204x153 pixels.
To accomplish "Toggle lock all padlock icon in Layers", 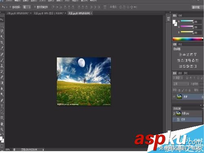I will tap(189, 90).
